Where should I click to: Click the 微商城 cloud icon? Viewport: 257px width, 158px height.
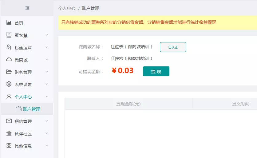tap(9, 60)
